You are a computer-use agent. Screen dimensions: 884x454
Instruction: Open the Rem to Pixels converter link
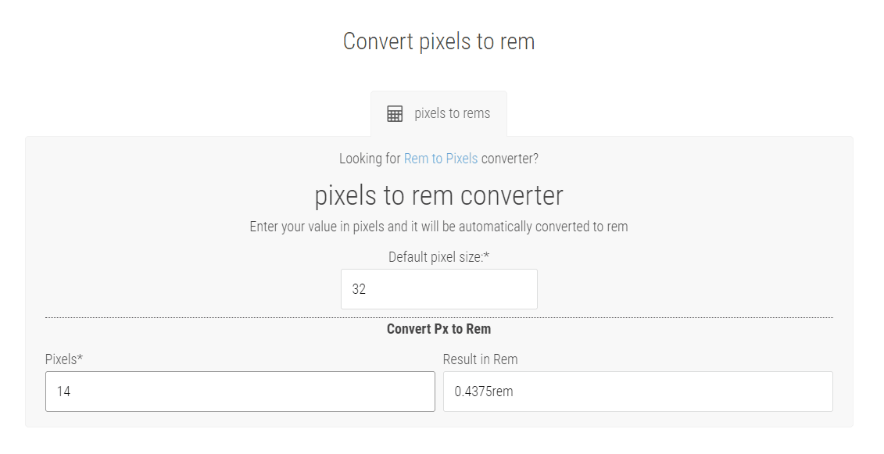(440, 159)
